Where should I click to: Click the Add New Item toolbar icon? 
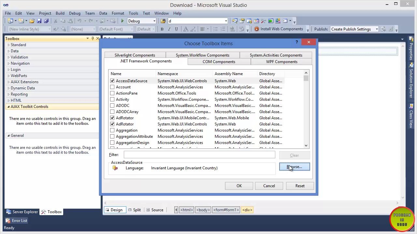(21, 21)
